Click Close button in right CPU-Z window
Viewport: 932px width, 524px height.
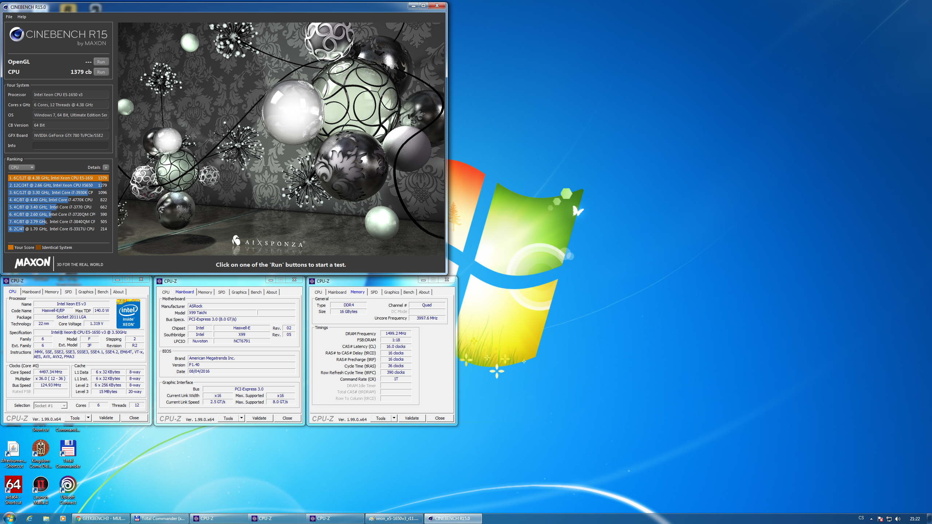click(440, 418)
